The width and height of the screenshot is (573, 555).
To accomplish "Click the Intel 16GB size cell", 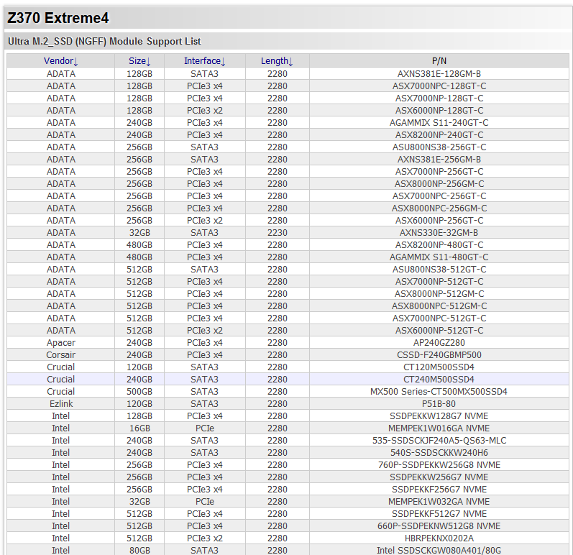I will (x=139, y=428).
